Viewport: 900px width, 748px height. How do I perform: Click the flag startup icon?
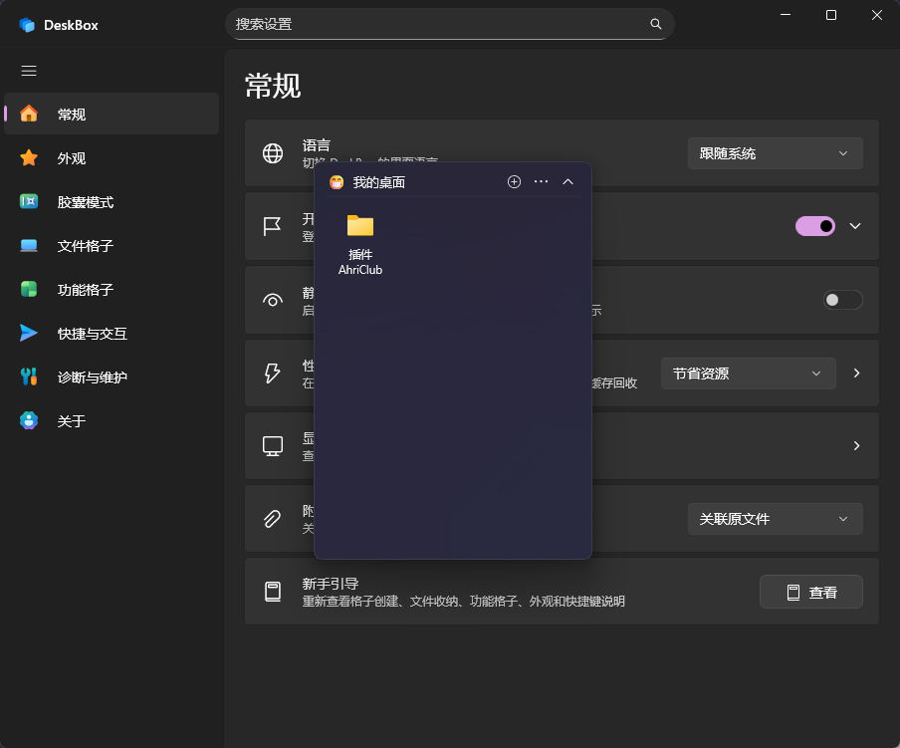(x=272, y=226)
